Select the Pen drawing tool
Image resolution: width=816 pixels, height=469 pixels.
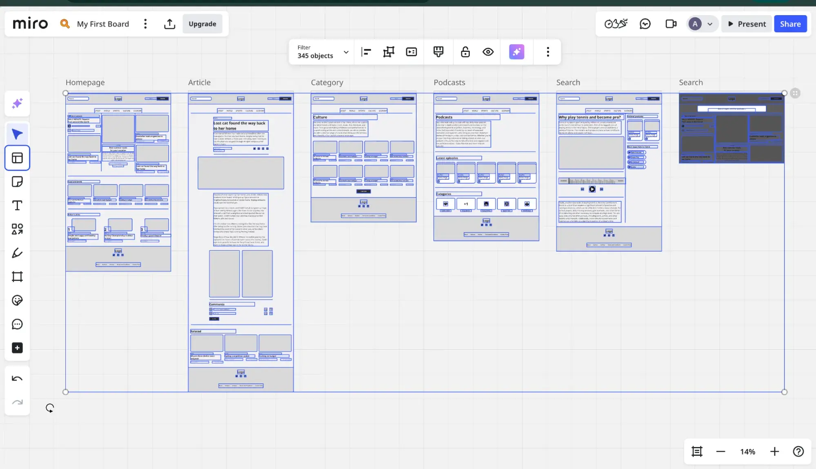(x=17, y=253)
